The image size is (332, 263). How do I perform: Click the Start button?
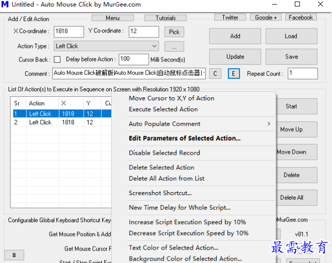coord(296,106)
